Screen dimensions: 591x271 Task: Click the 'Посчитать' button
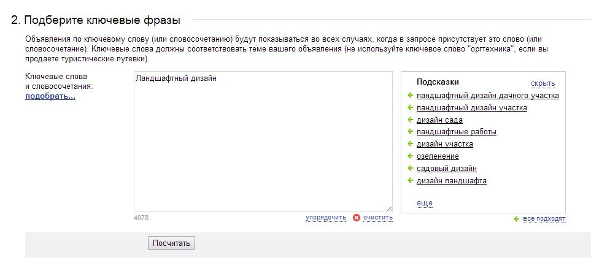point(171,243)
